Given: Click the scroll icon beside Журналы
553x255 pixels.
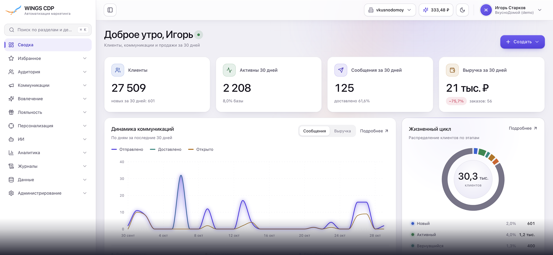Looking at the screenshot, I should tap(11, 166).
